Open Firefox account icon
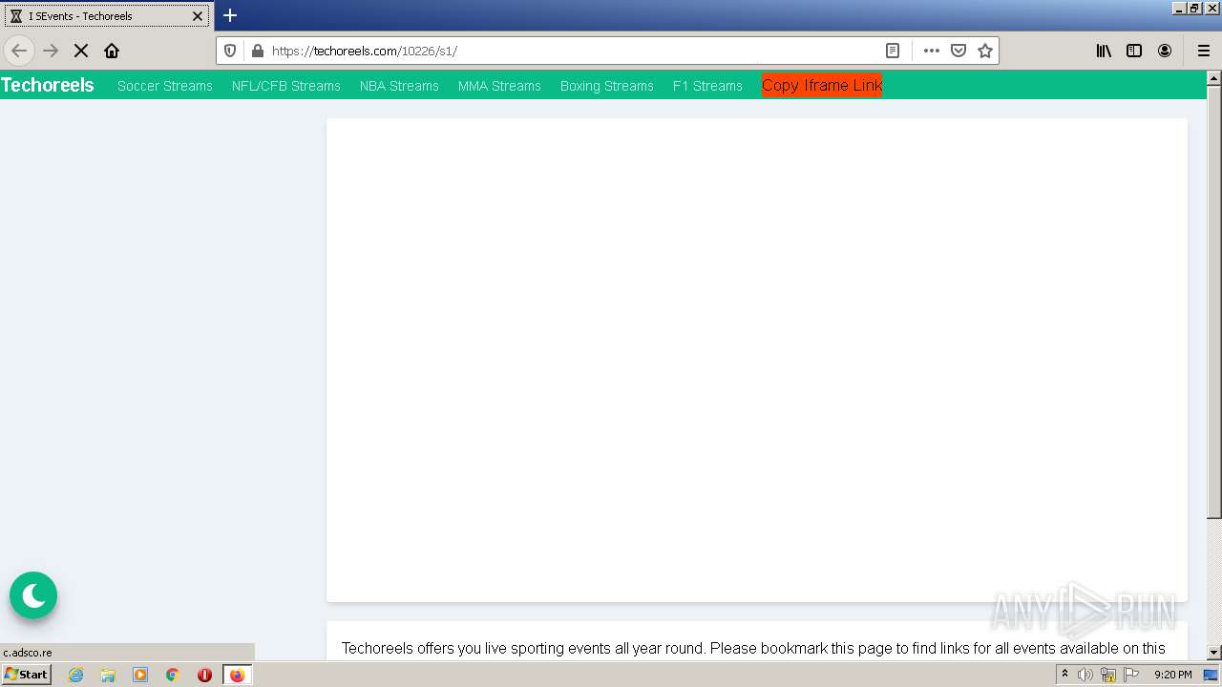Viewport: 1222px width, 687px height. [1165, 51]
